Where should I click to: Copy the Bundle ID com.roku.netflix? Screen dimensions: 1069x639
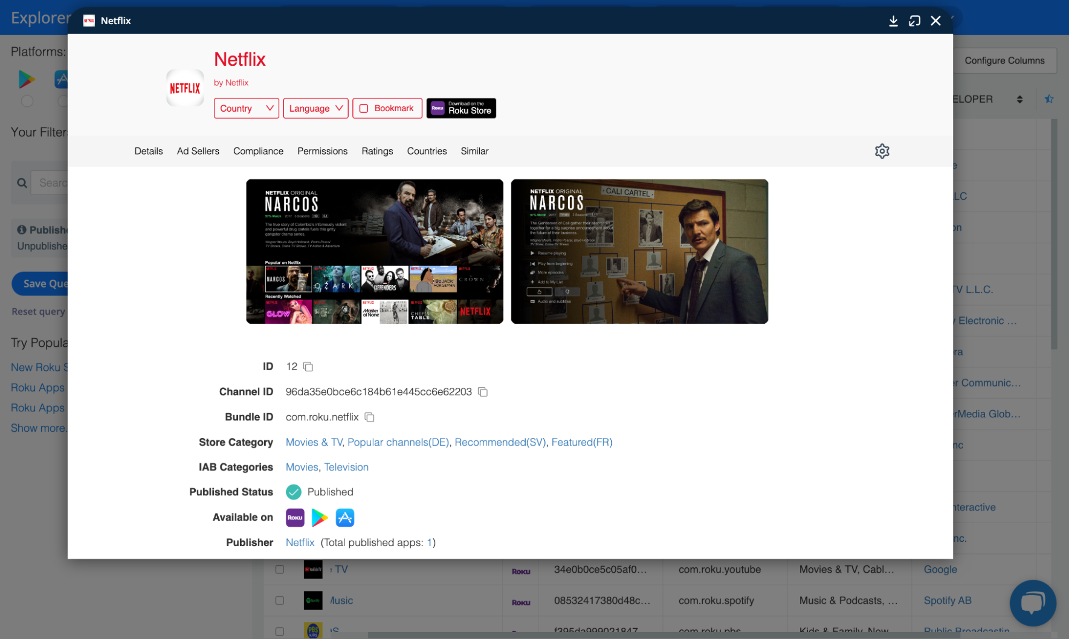point(370,417)
